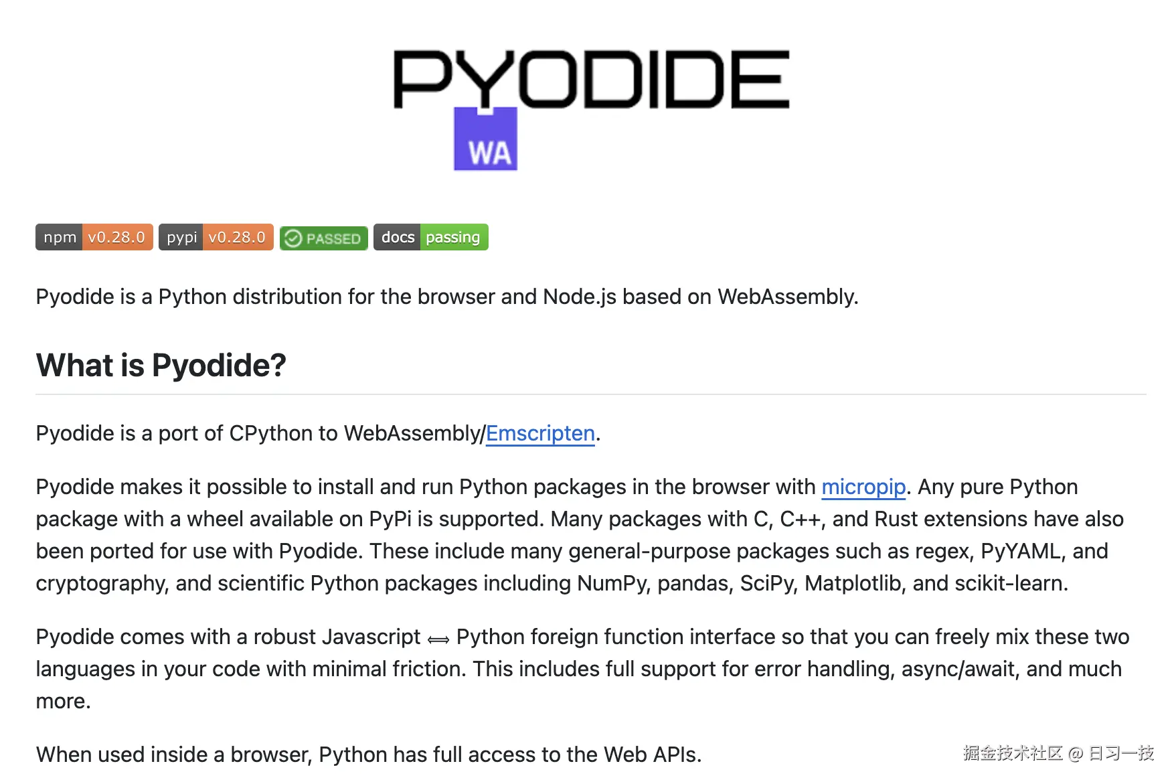Open the npm v0.28.0 badge

(x=94, y=237)
